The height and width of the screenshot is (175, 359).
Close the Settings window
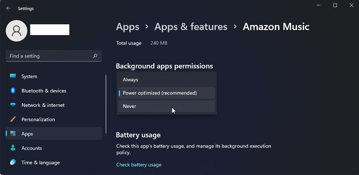351,5
